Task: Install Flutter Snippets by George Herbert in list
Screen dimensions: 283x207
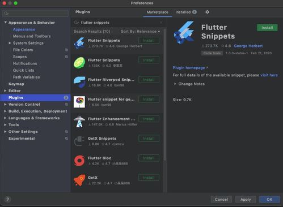Action: pos(149,40)
